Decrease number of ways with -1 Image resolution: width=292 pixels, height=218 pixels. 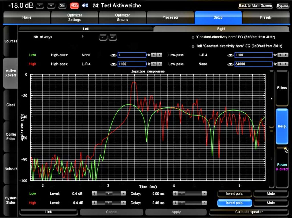tap(103, 37)
